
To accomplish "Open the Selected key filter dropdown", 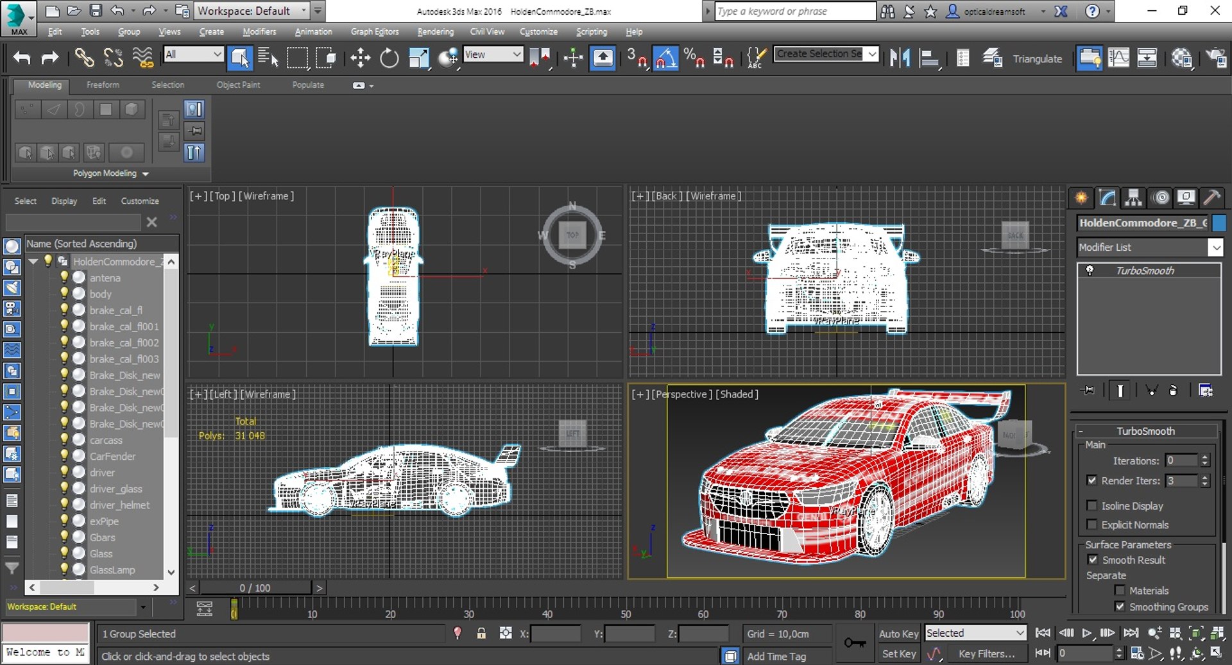I will click(975, 634).
